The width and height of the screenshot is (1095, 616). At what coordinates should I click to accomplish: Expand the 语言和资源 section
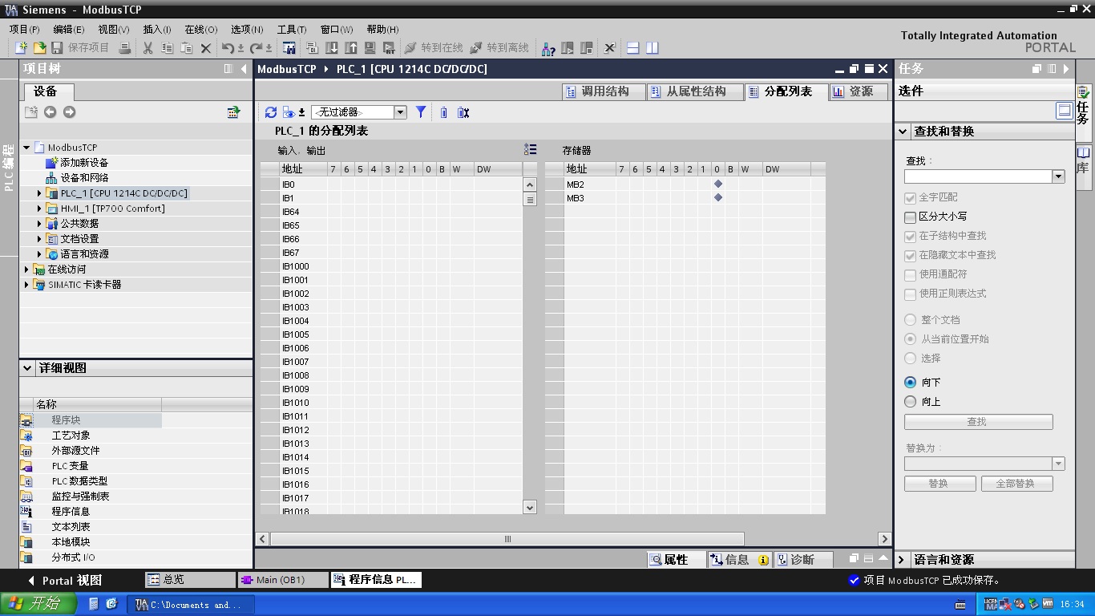(902, 560)
